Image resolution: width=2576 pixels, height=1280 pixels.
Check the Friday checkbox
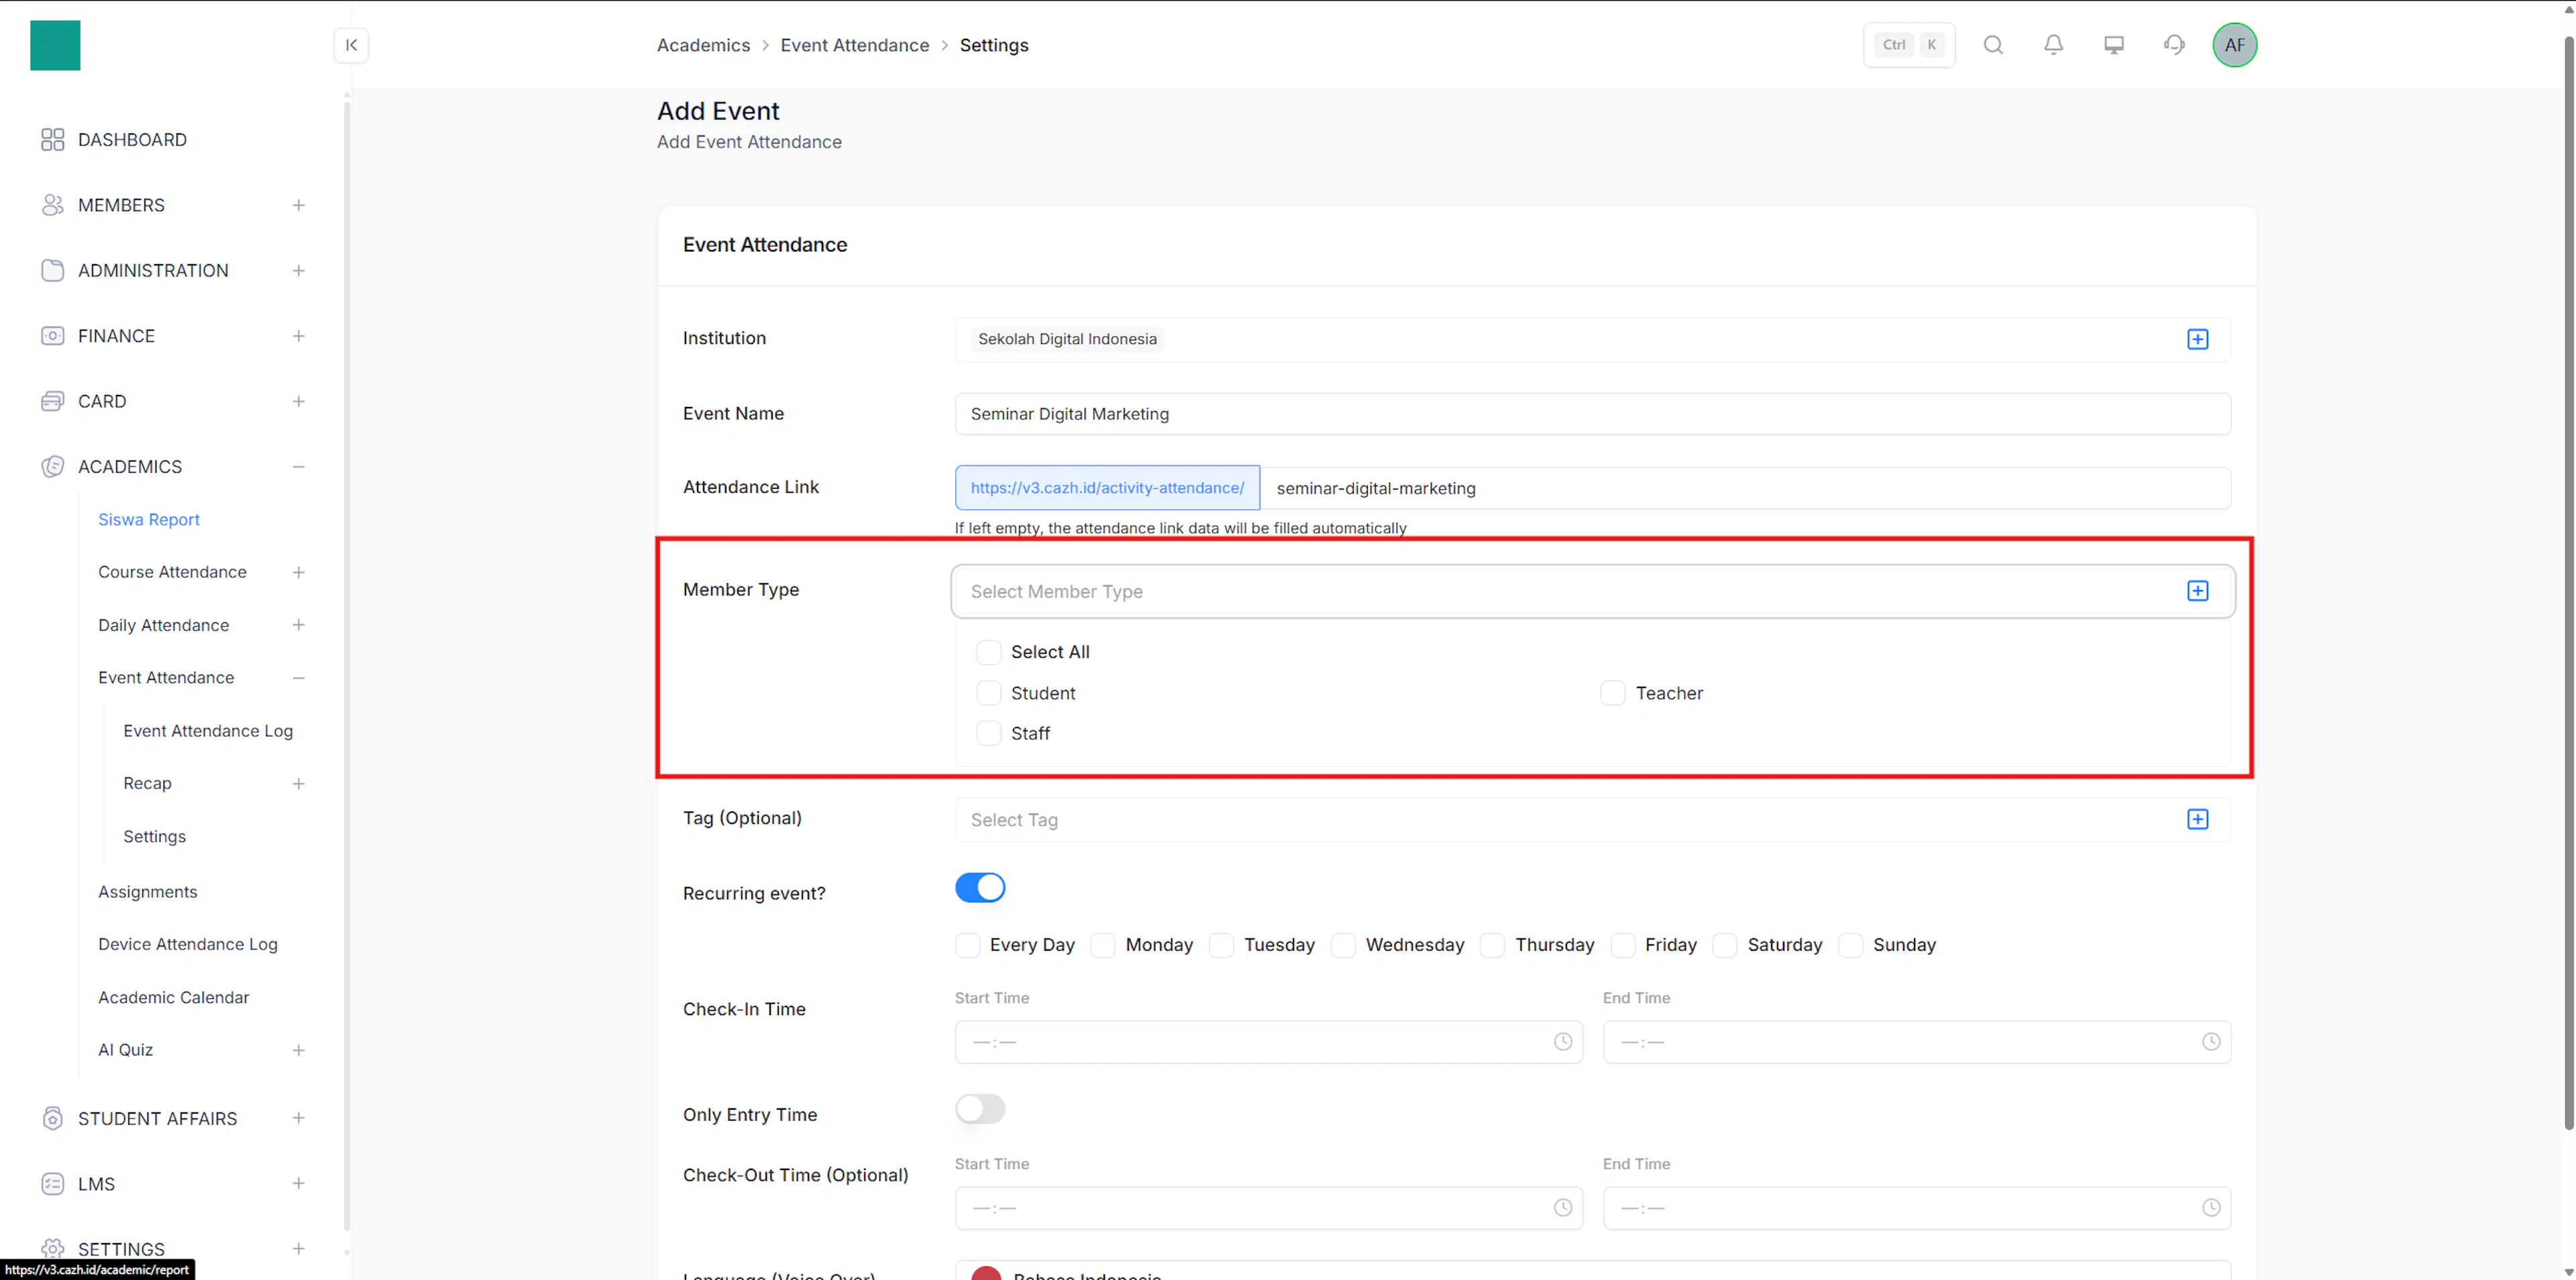[1622, 945]
